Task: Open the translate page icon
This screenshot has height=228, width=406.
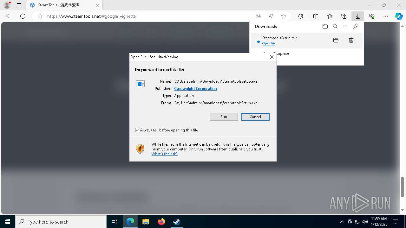Action: (x=258, y=16)
